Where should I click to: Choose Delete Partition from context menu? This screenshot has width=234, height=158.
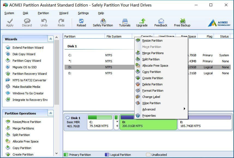(161, 84)
